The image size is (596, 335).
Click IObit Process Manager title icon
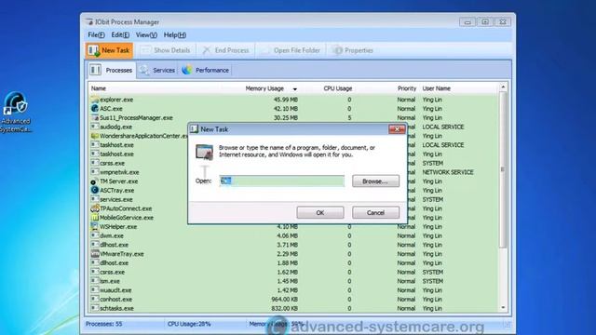pyautogui.click(x=89, y=22)
